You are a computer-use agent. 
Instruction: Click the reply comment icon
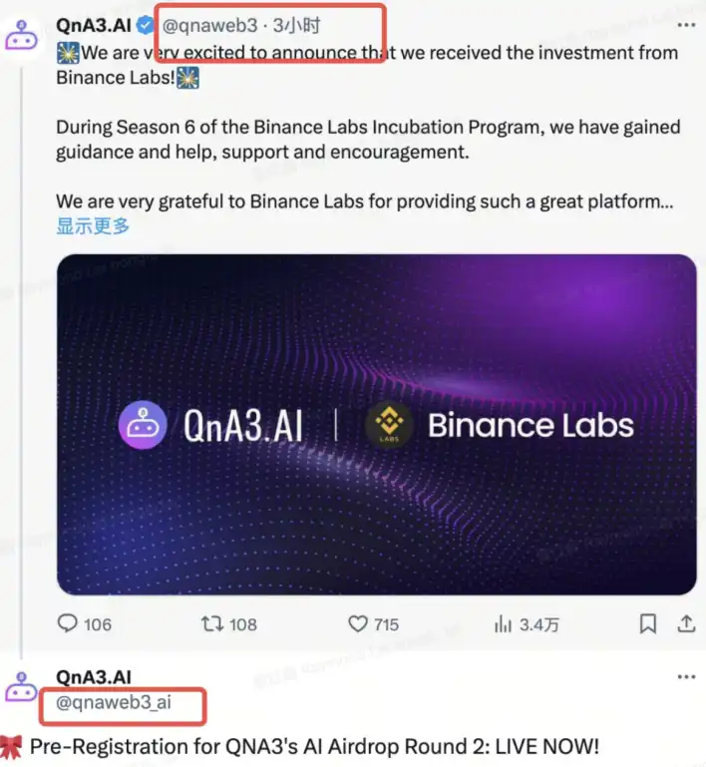[68, 624]
